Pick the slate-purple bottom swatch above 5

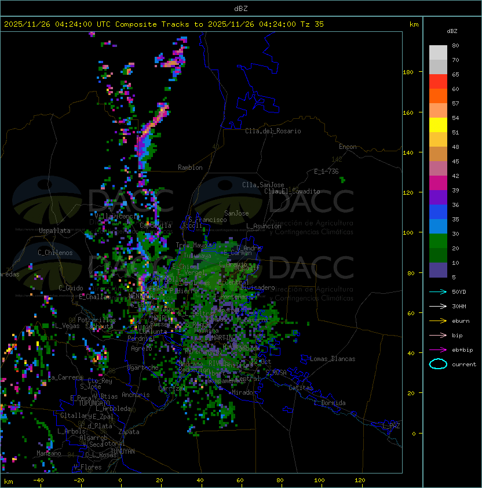(438, 270)
